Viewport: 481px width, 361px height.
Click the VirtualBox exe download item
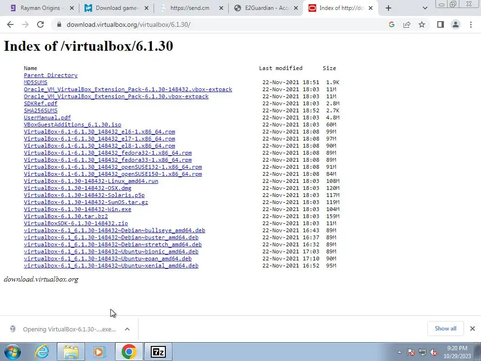(64, 329)
